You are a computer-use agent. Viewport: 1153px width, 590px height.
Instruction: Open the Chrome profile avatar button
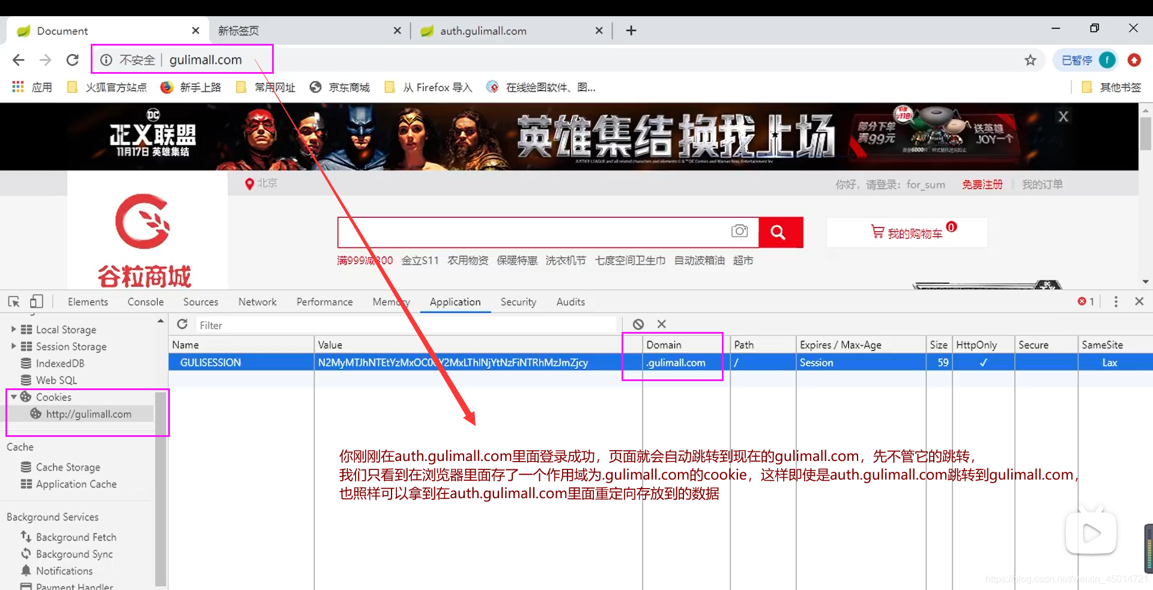(x=1107, y=60)
